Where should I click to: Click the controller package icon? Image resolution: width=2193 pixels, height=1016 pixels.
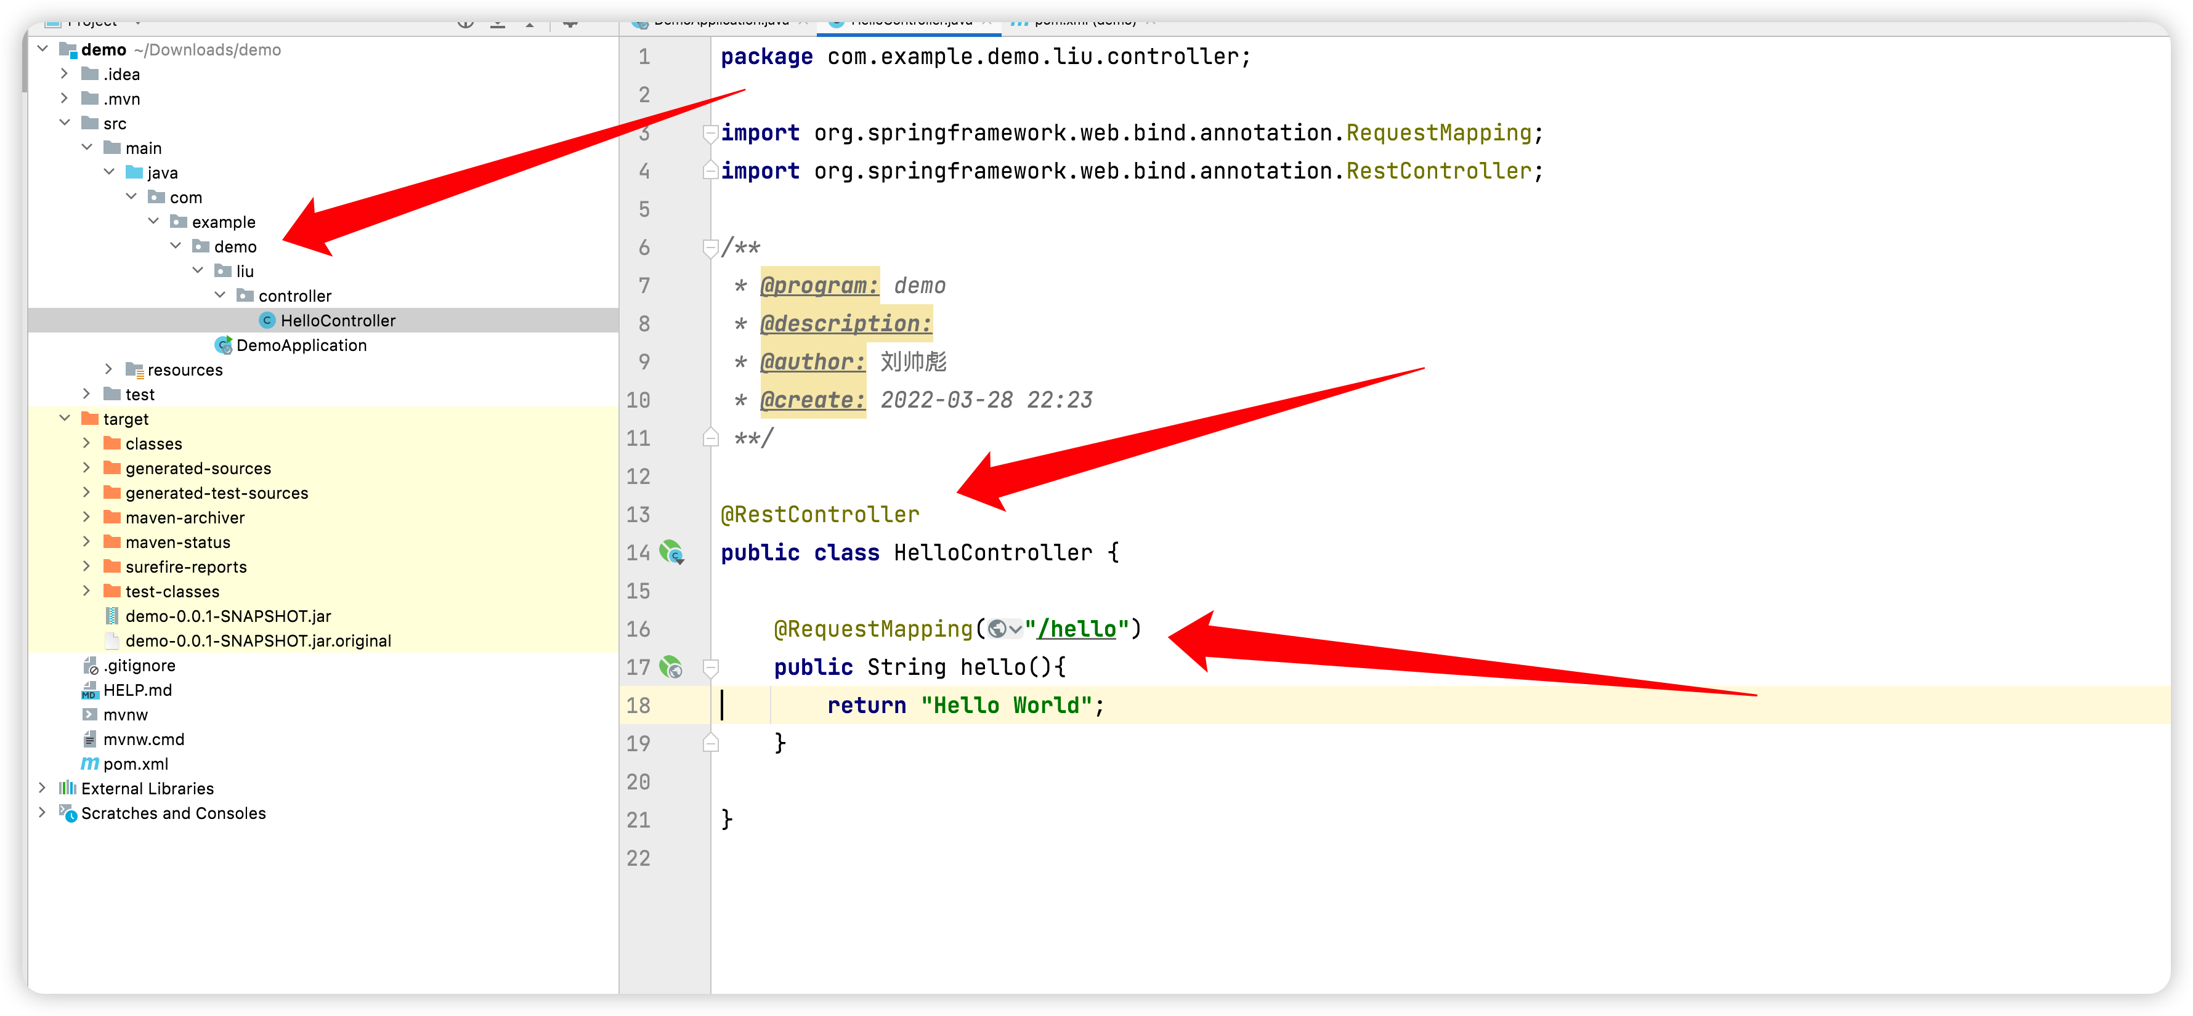pos(245,296)
